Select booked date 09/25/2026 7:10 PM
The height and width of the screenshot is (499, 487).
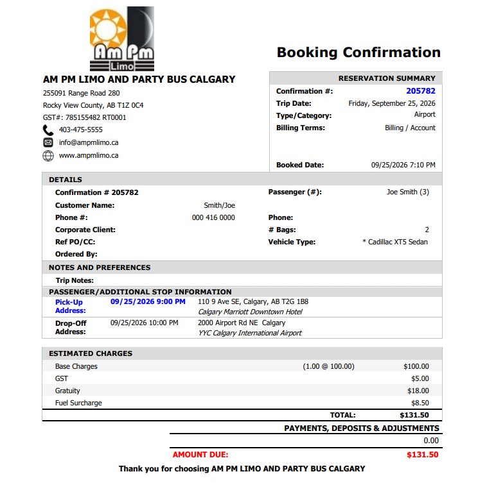pos(403,165)
